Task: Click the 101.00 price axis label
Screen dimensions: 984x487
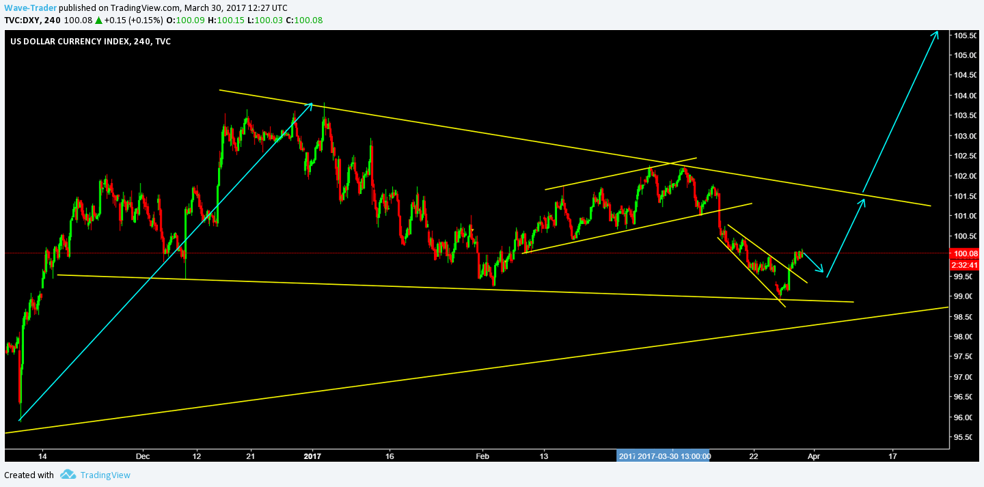Action: (966, 216)
